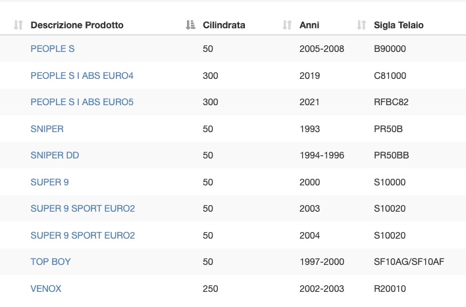The width and height of the screenshot is (466, 307).
Task: Open PEOPLE S I ABS EURO5 link
Action: coord(82,102)
